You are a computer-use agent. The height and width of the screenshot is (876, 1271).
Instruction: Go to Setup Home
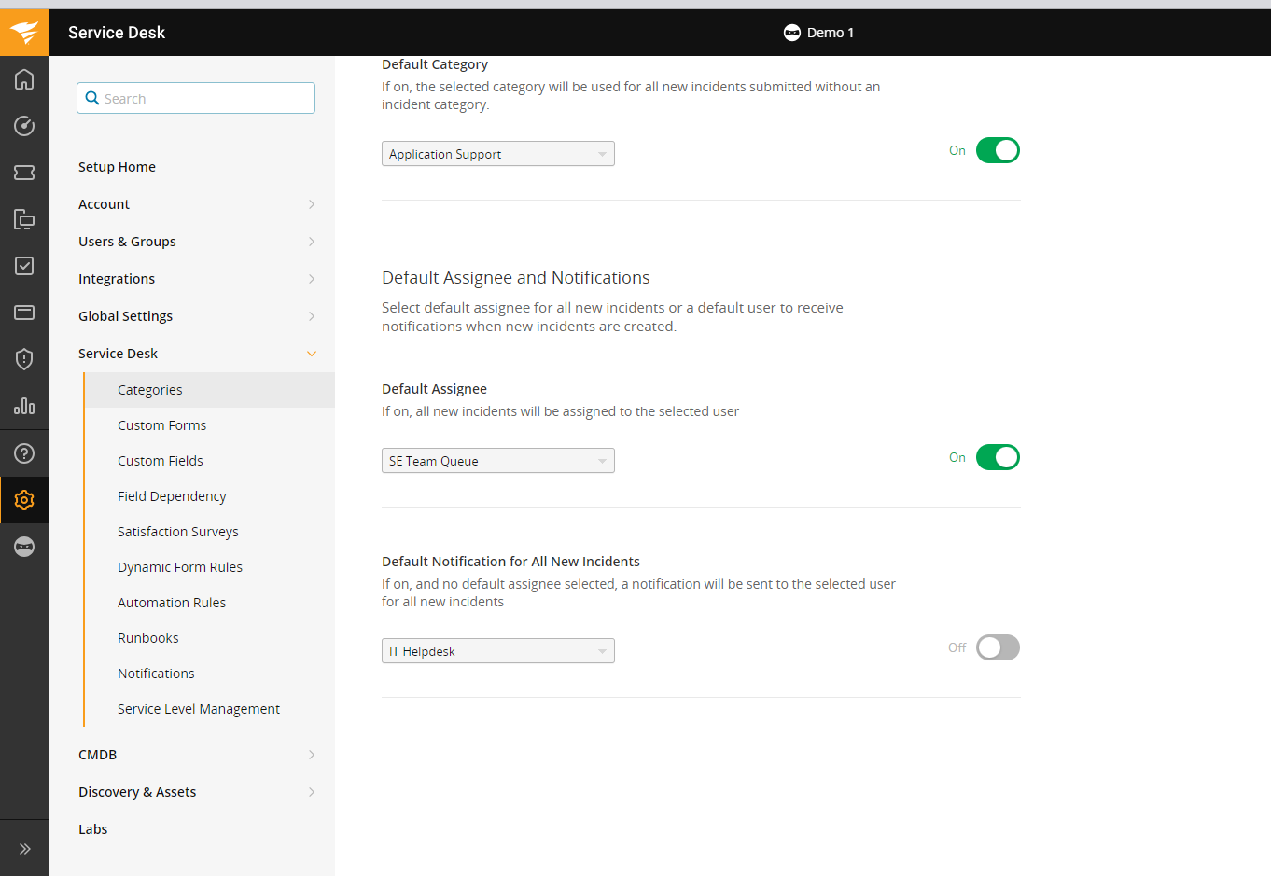(117, 167)
